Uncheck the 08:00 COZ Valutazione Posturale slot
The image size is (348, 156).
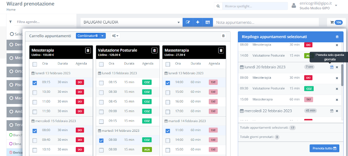[x=101, y=140]
